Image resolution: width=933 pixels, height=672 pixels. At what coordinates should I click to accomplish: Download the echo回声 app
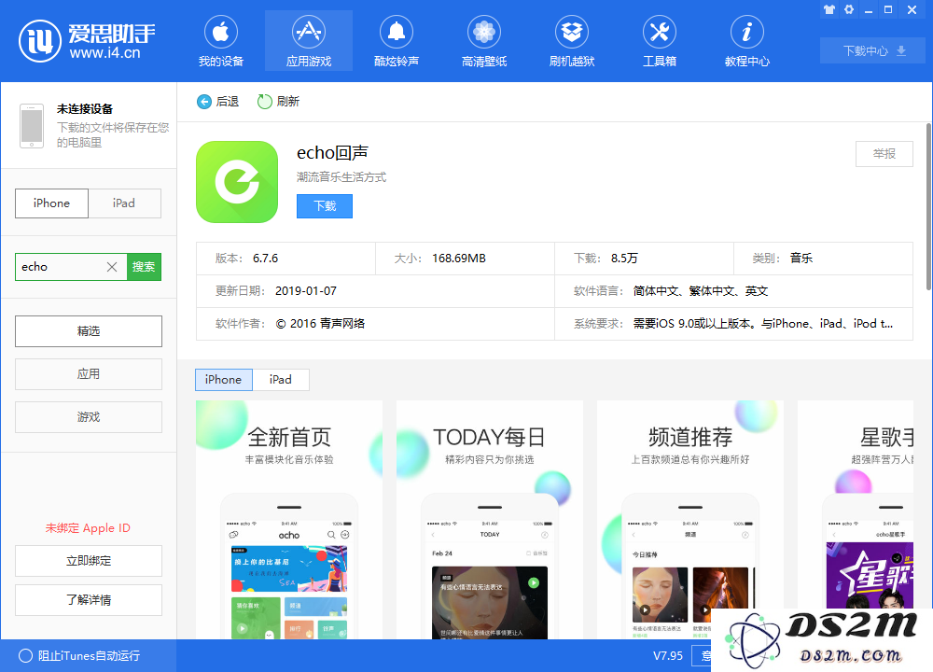tap(325, 206)
